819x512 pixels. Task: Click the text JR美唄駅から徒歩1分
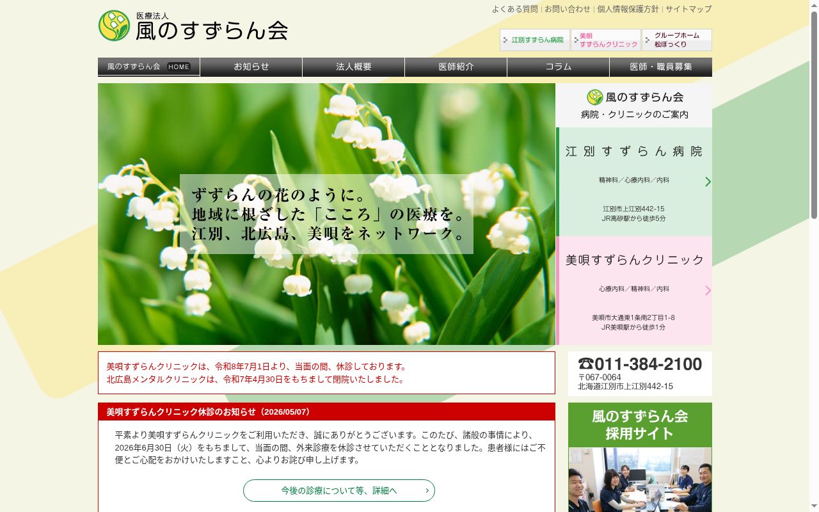[x=633, y=327]
